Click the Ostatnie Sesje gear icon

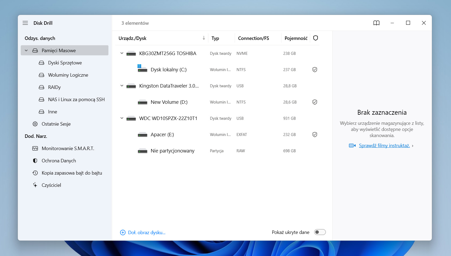tap(35, 124)
